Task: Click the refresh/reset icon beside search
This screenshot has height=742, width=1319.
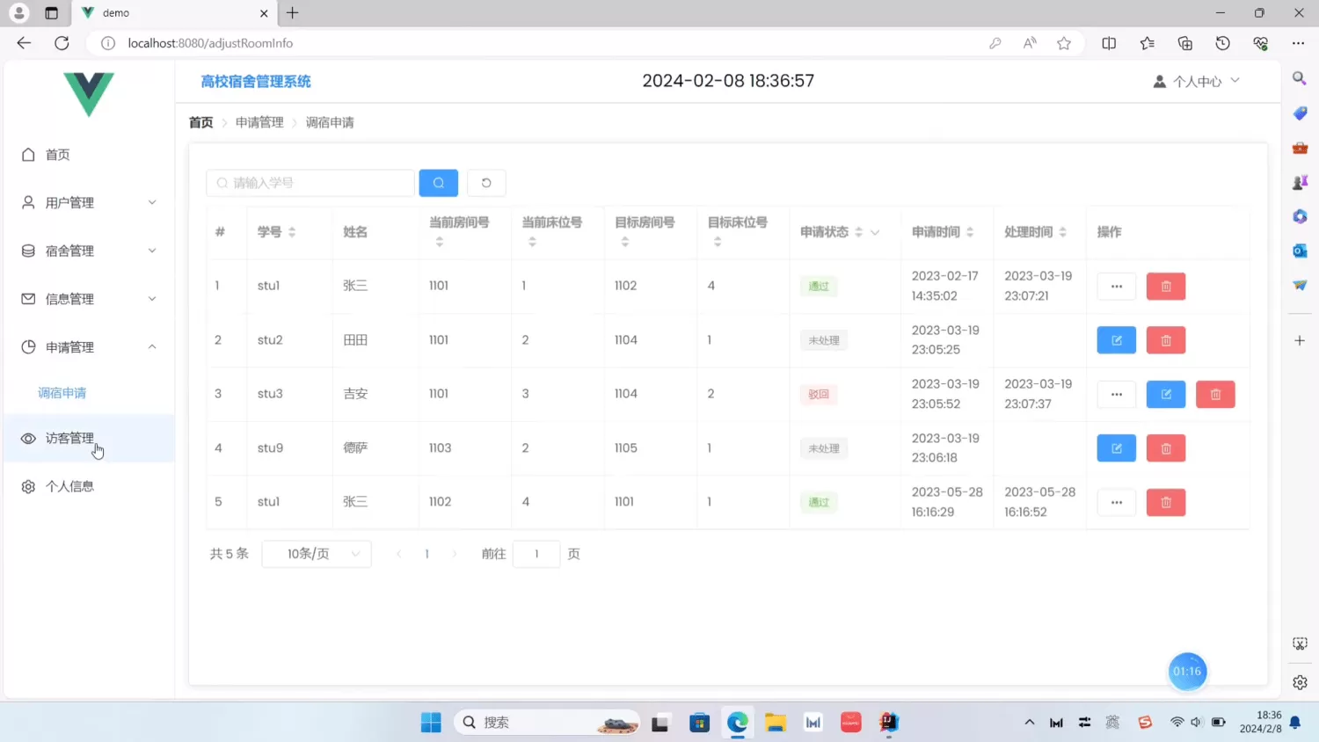Action: click(486, 183)
